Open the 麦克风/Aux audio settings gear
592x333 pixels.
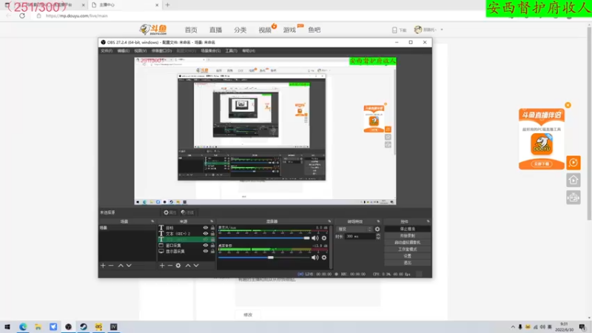[x=324, y=238]
